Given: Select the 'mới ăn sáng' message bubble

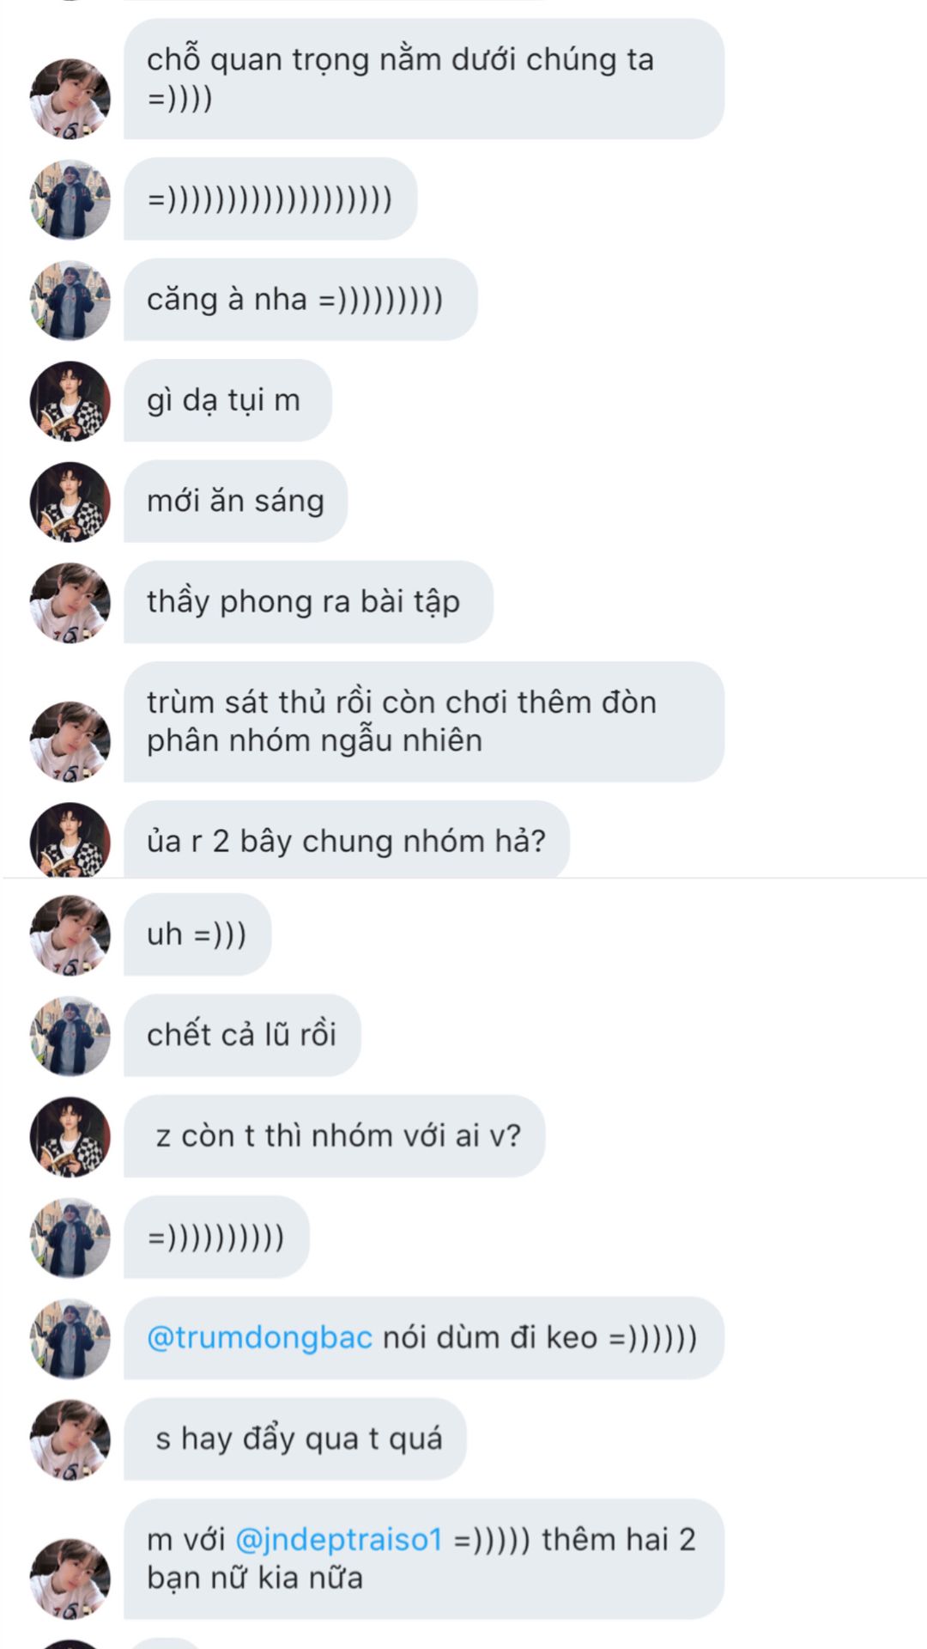Looking at the screenshot, I should (x=235, y=502).
